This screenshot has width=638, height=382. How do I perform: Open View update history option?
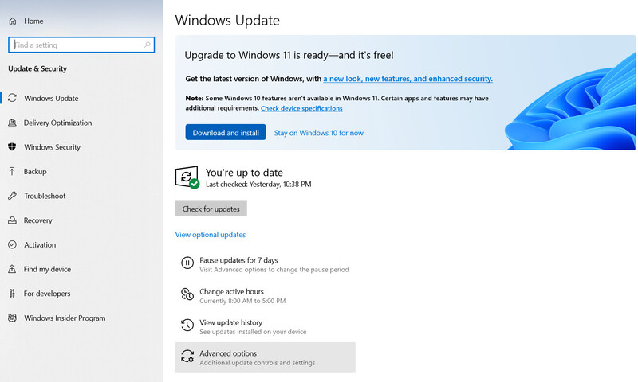pos(266,326)
